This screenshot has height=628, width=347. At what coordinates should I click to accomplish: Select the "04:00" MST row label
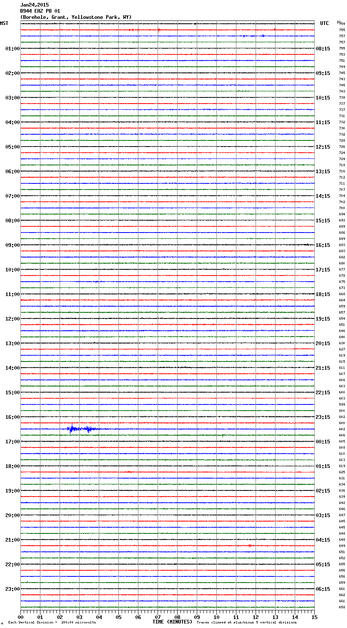click(13, 122)
